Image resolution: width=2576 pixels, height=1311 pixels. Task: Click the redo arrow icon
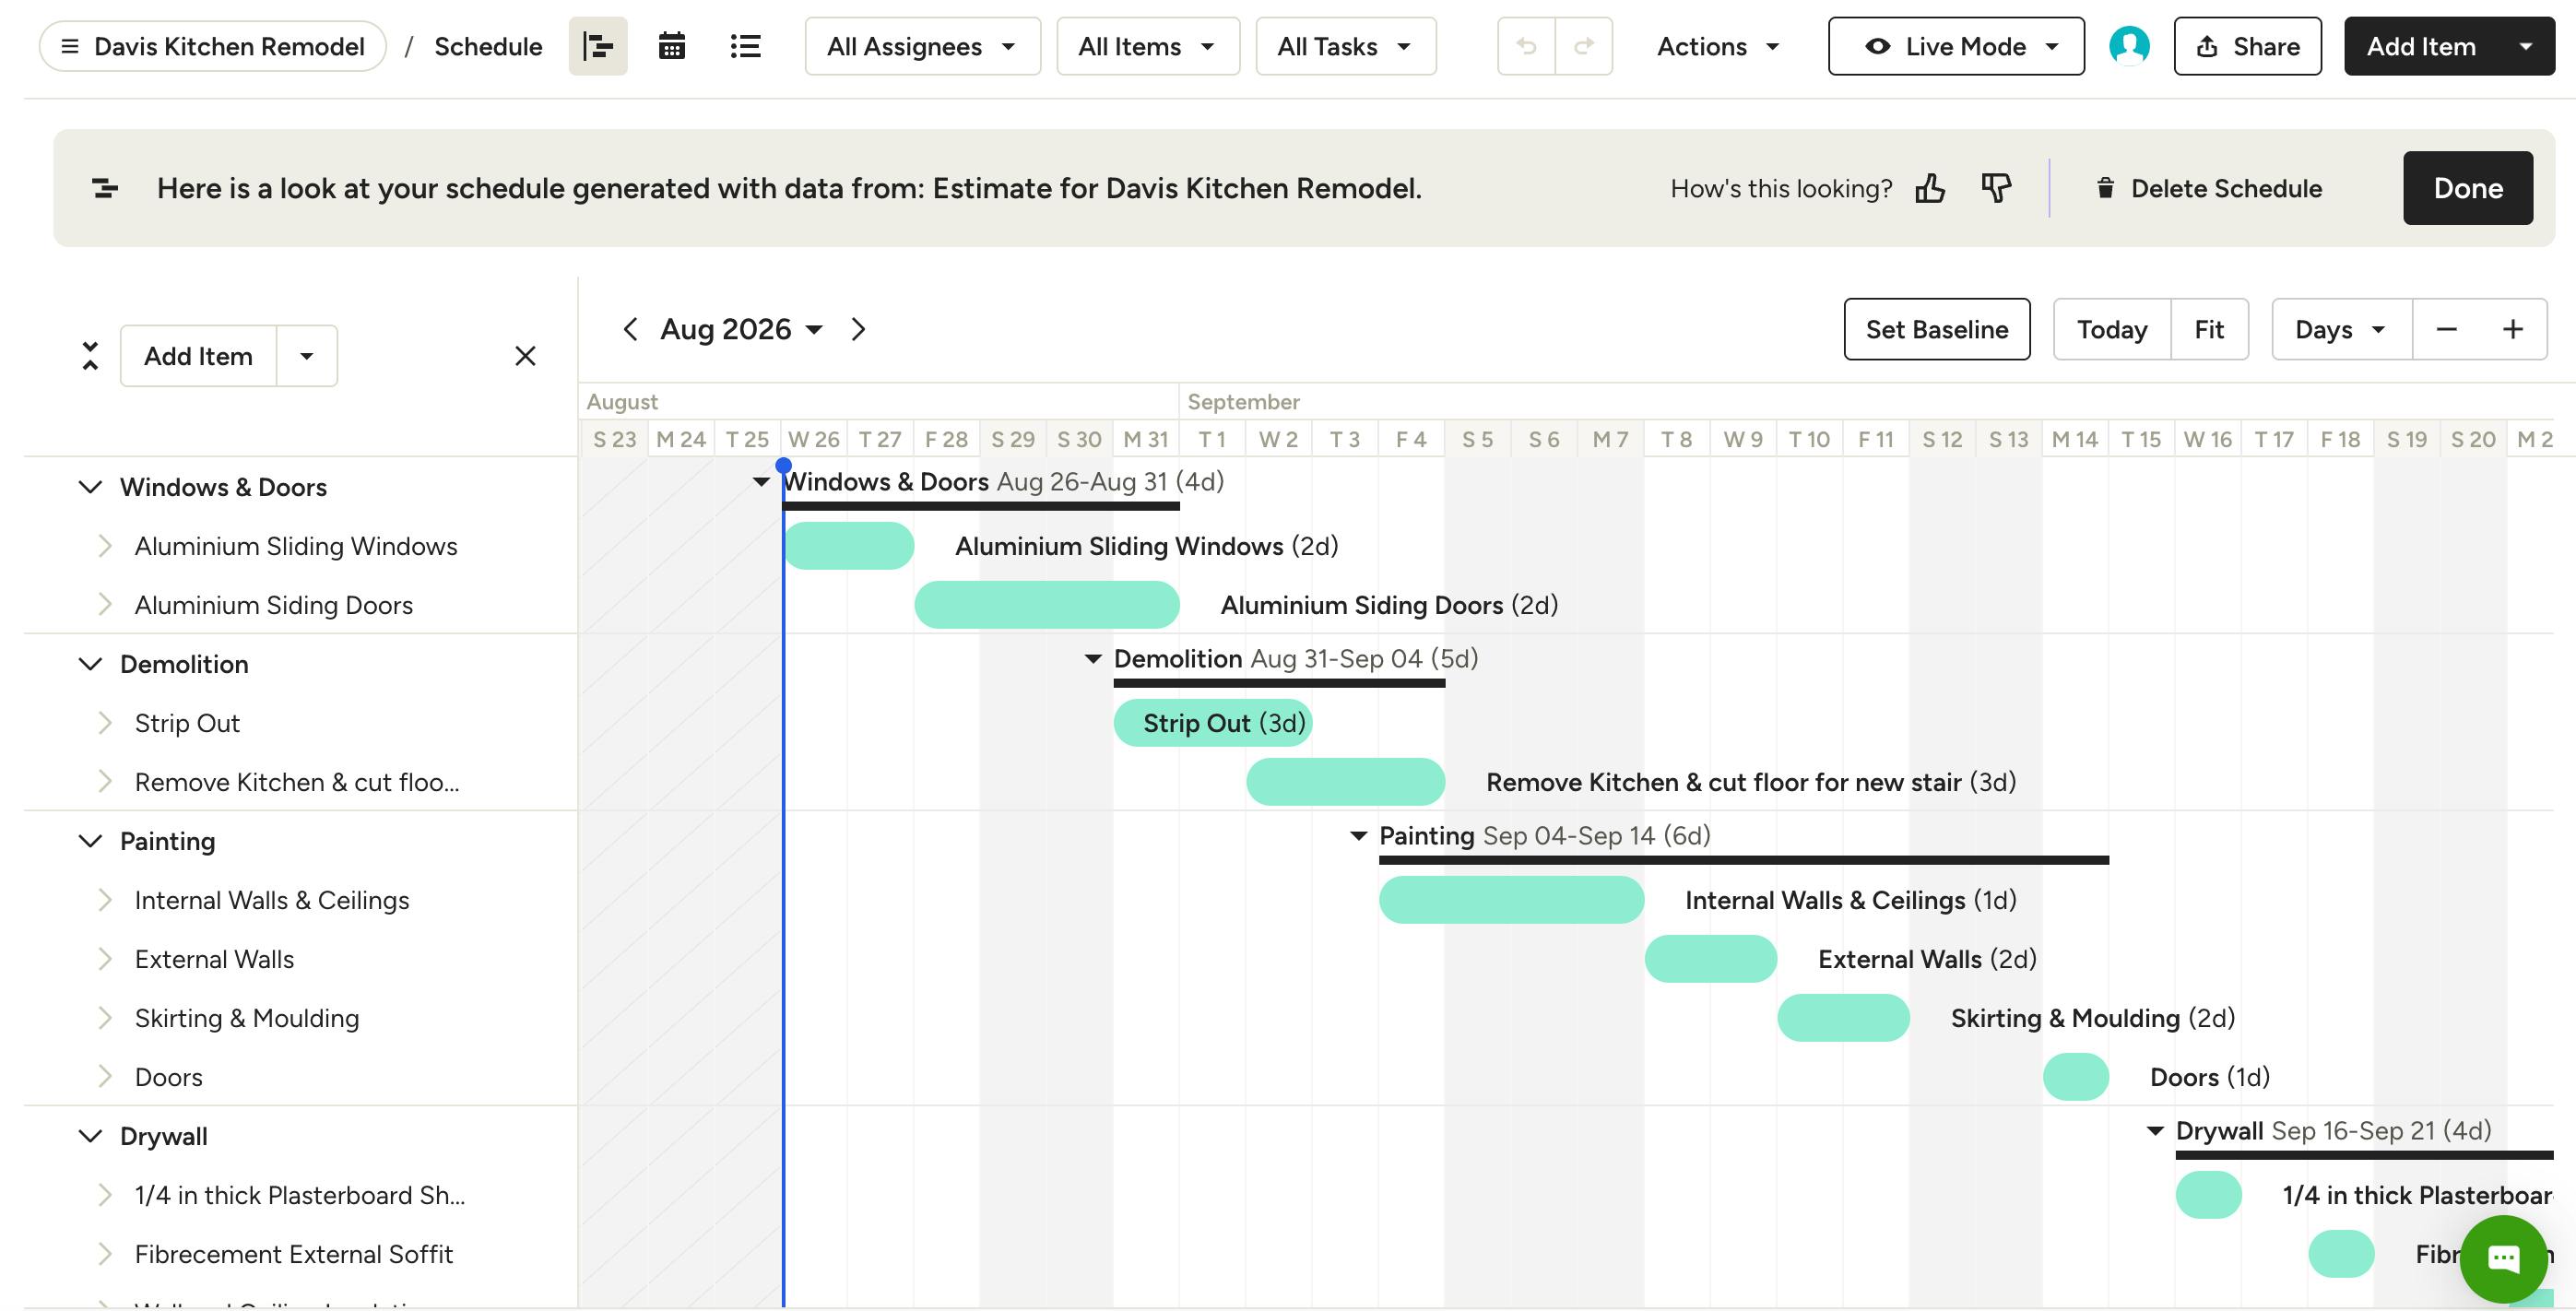[1584, 46]
